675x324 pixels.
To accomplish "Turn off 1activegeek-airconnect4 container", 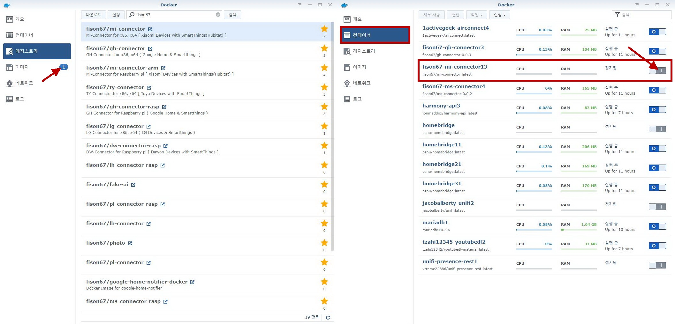I will click(x=657, y=32).
